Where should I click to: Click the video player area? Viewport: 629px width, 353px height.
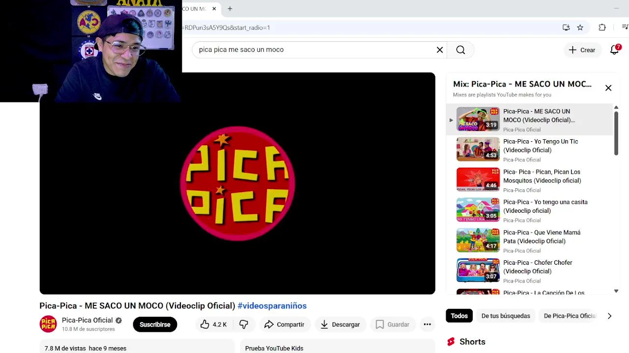point(237,183)
